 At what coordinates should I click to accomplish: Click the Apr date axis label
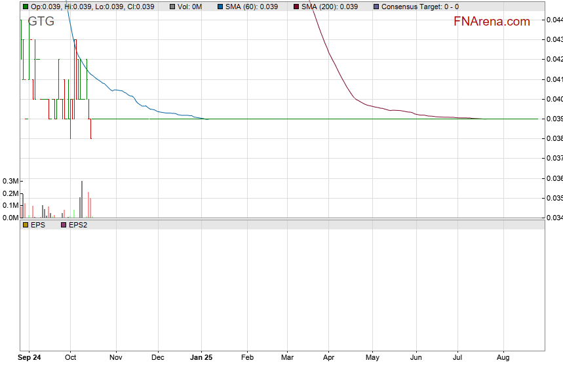coord(328,358)
